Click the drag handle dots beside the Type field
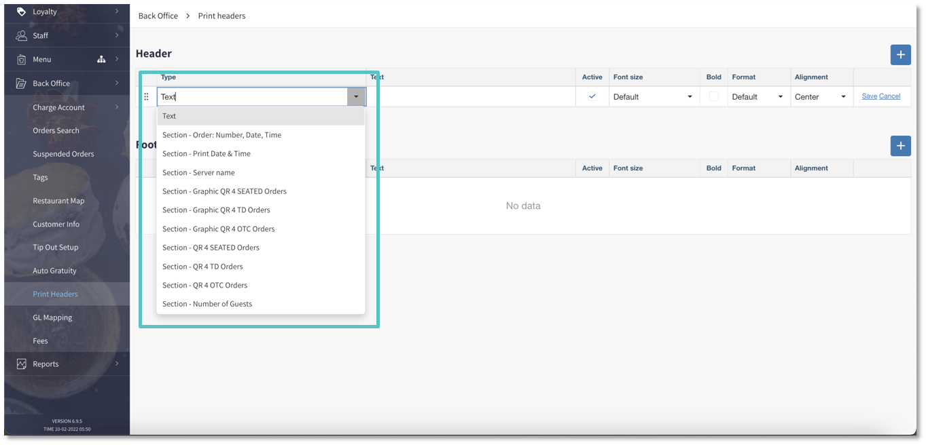926x445 pixels. (x=147, y=96)
